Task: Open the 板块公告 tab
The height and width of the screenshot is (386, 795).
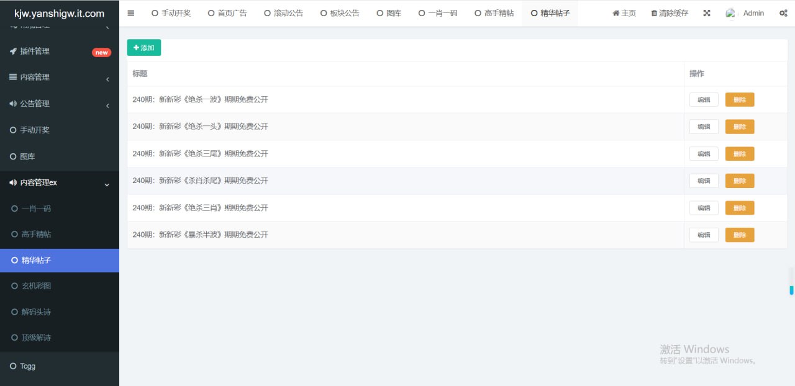Action: tap(340, 13)
